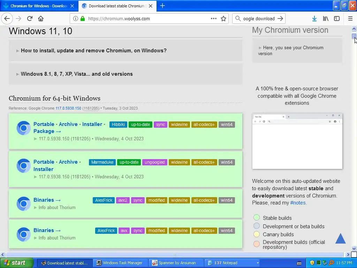Viewport: 357px width, 268px height.
Task: Expand Hibbiki version details 117.0.5938.150
Action: pyautogui.click(x=89, y=139)
